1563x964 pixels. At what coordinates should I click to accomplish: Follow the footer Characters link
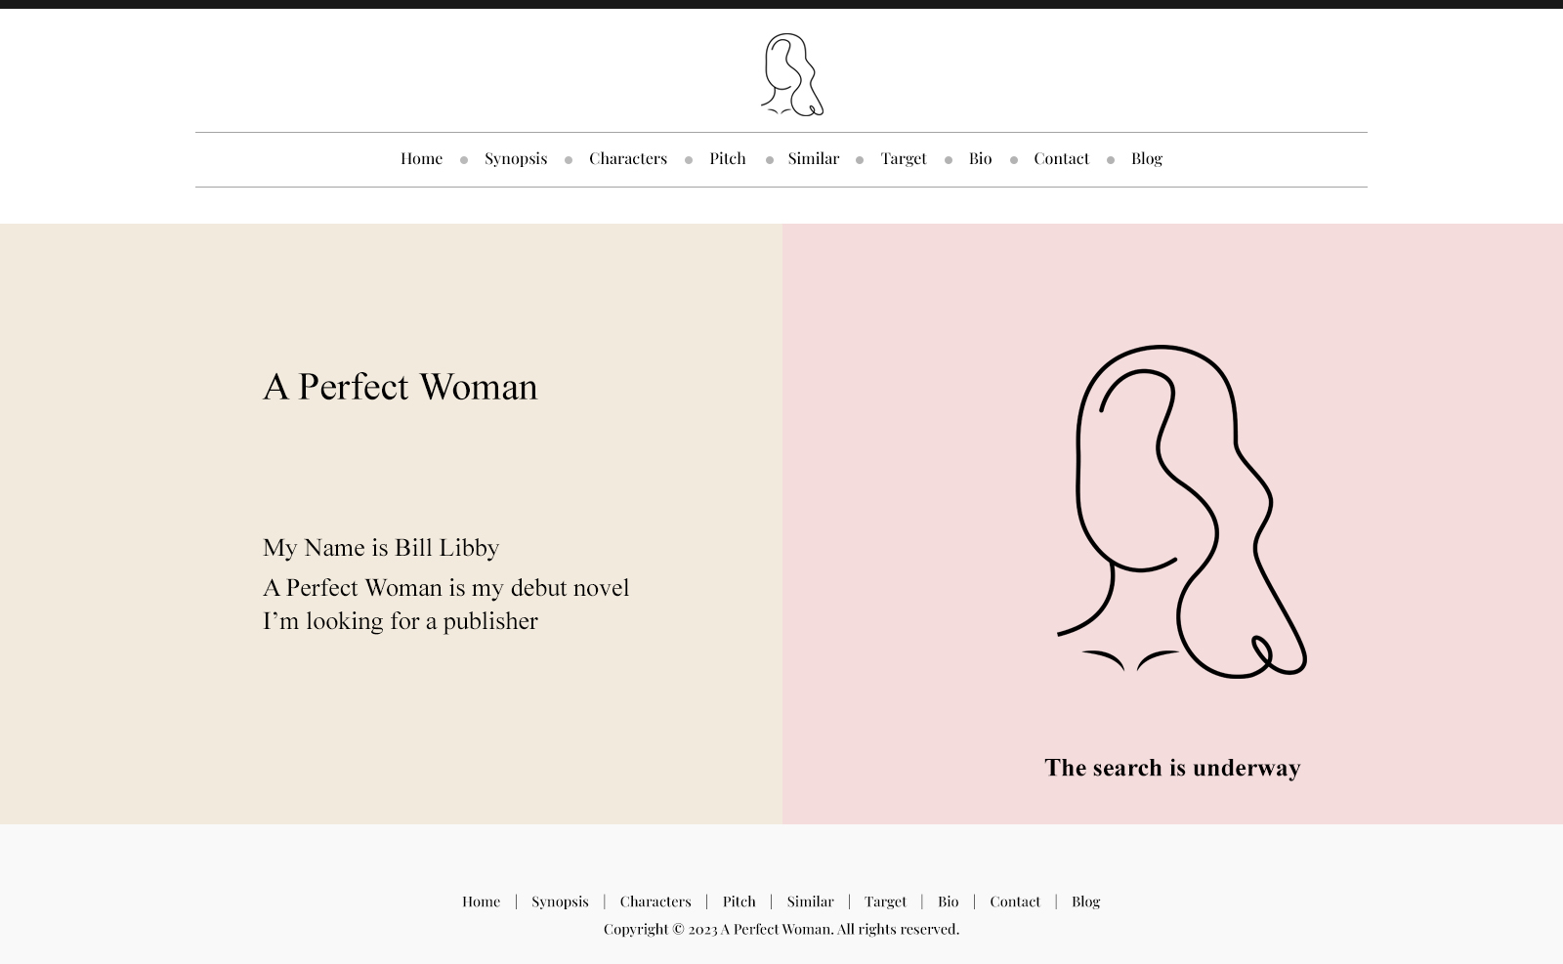(655, 901)
